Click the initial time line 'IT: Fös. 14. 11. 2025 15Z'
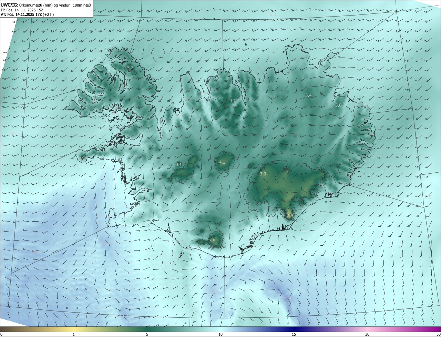The image size is (441, 337). coord(22,10)
